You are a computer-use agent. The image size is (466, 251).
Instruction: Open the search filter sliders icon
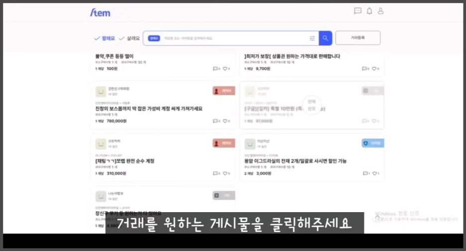[312, 38]
